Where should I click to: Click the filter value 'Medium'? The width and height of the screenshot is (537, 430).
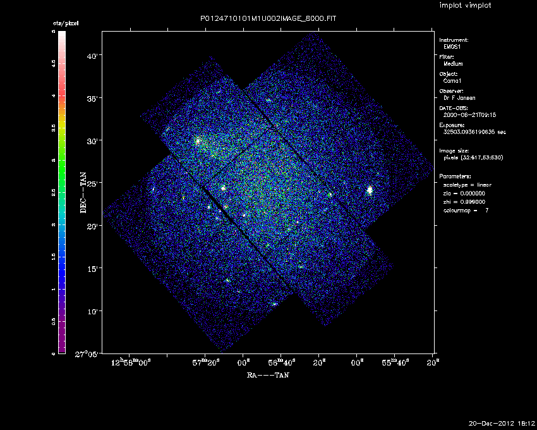453,64
